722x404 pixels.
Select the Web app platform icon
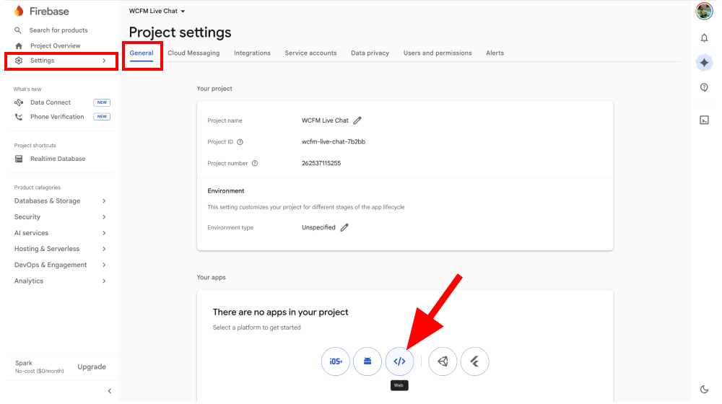399,361
